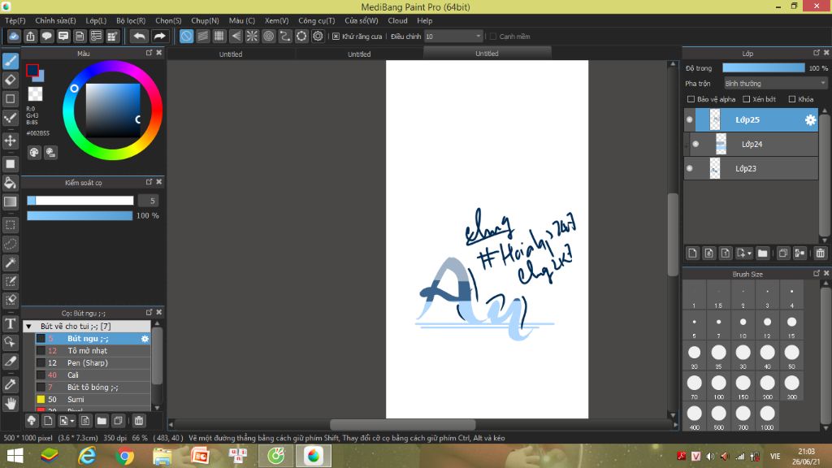Select the rectangular Selection tool

[11, 225]
